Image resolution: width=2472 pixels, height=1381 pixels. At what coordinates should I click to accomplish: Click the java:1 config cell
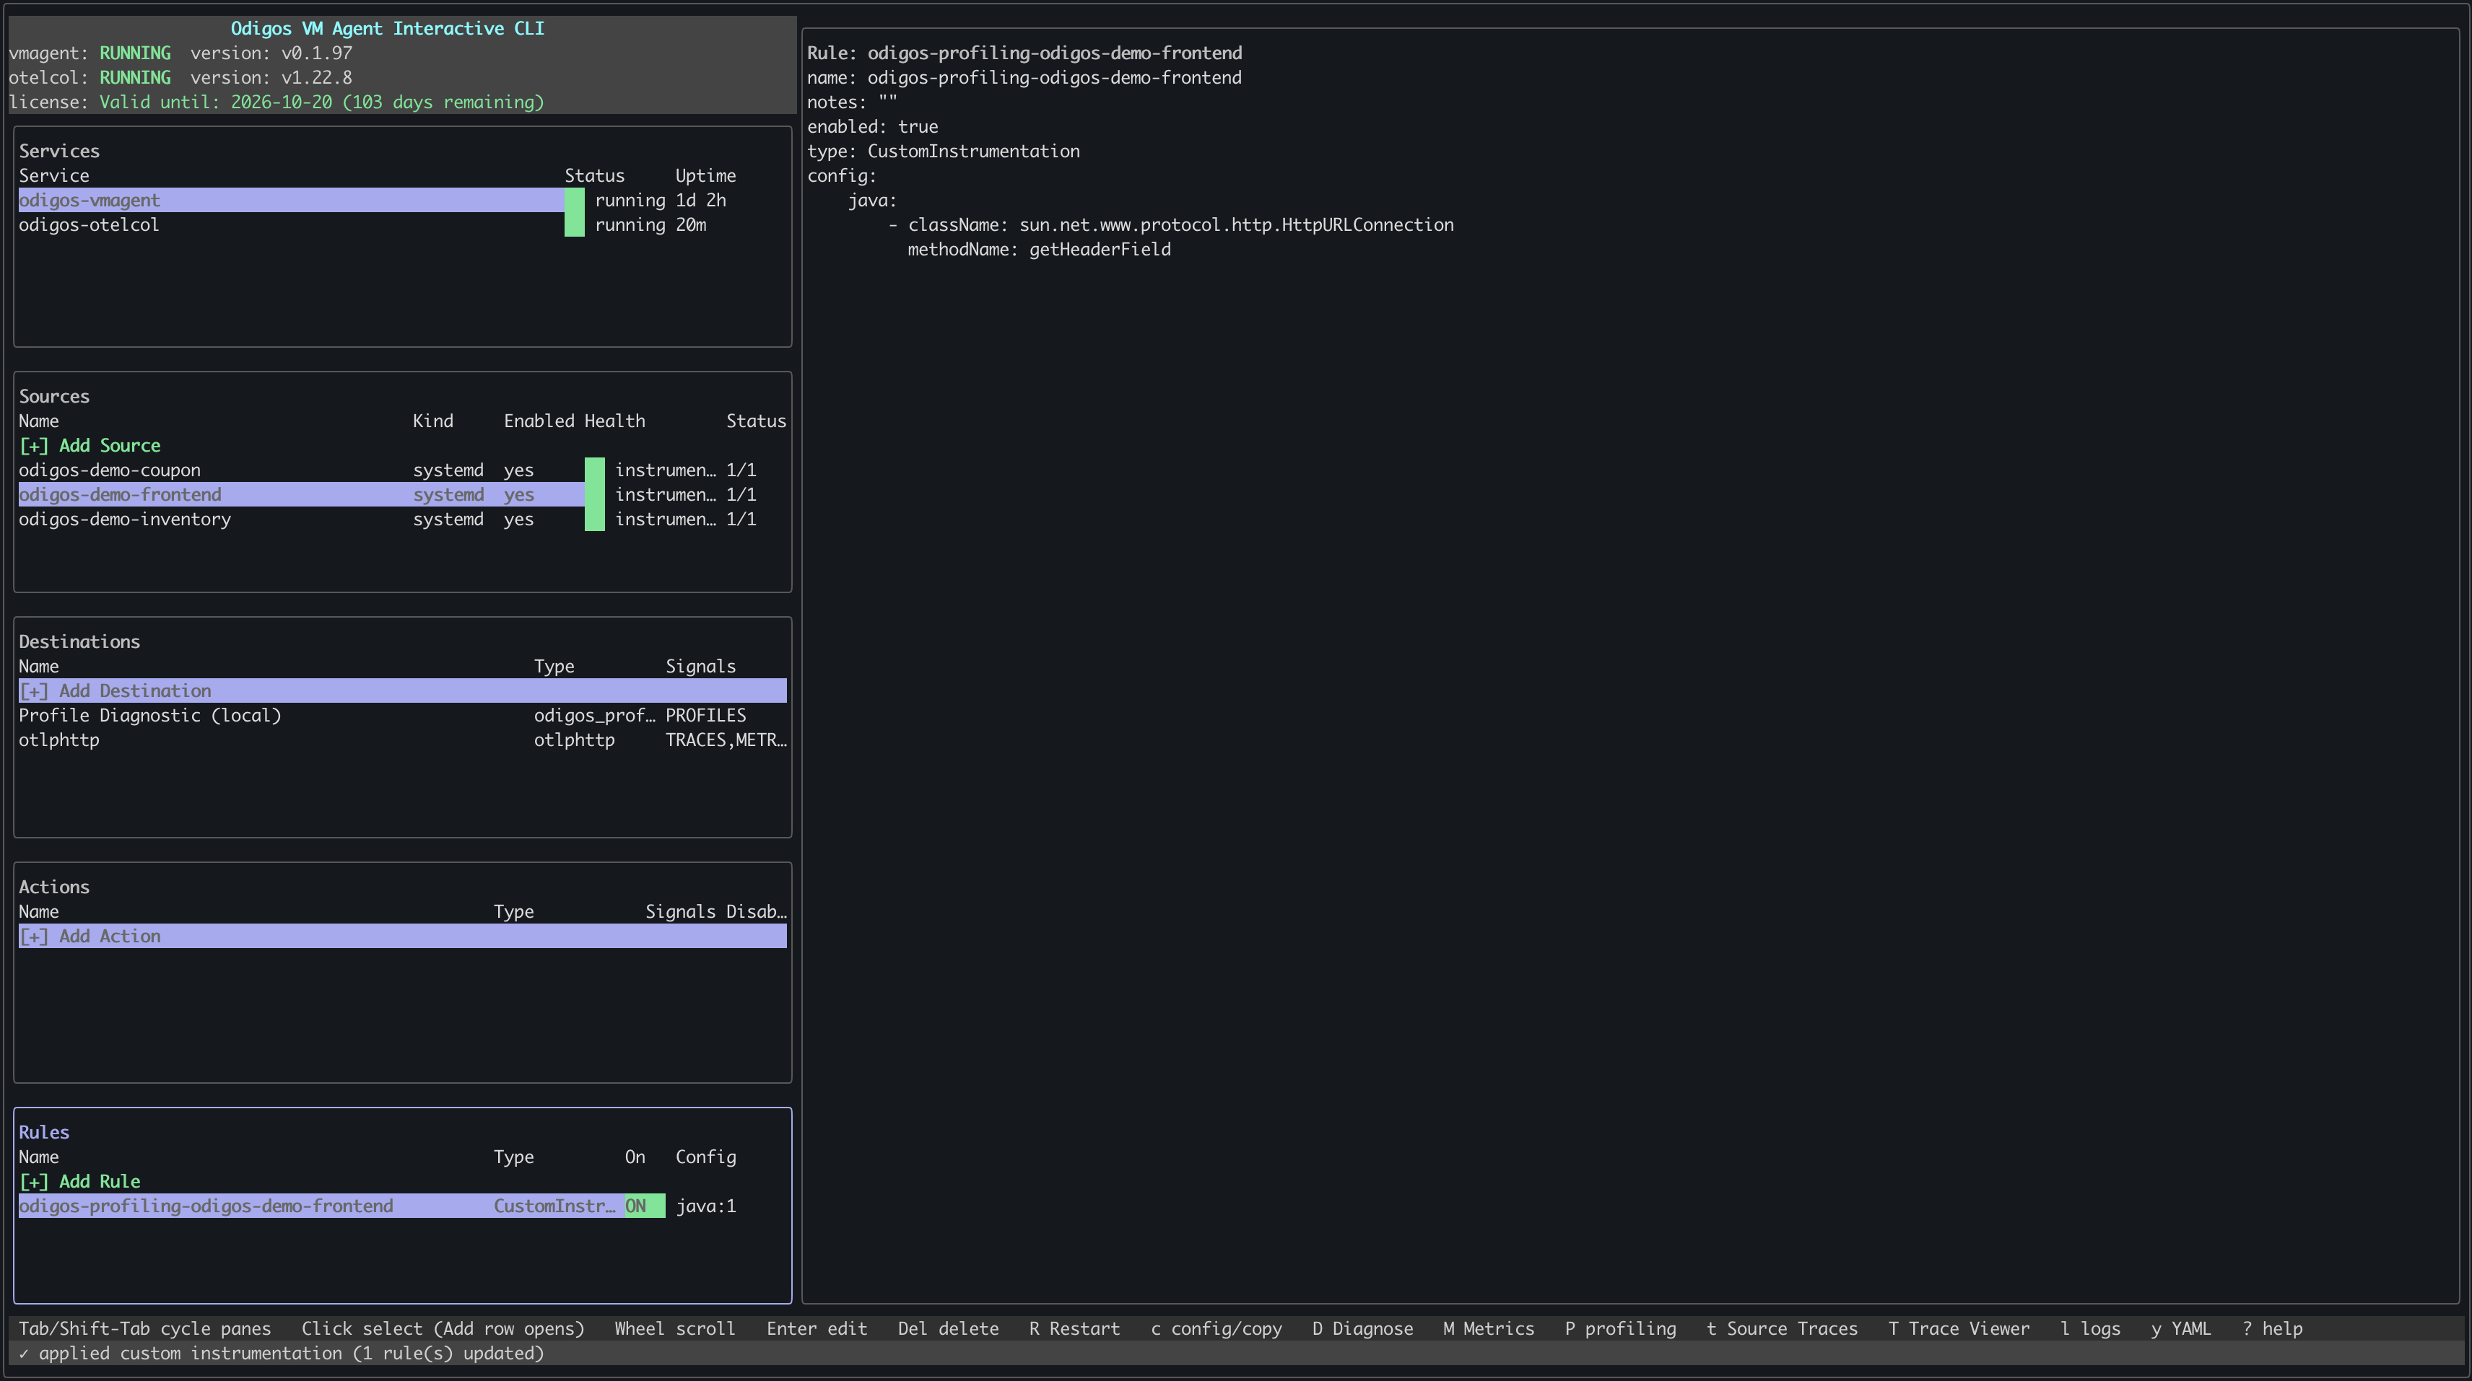pos(705,1206)
